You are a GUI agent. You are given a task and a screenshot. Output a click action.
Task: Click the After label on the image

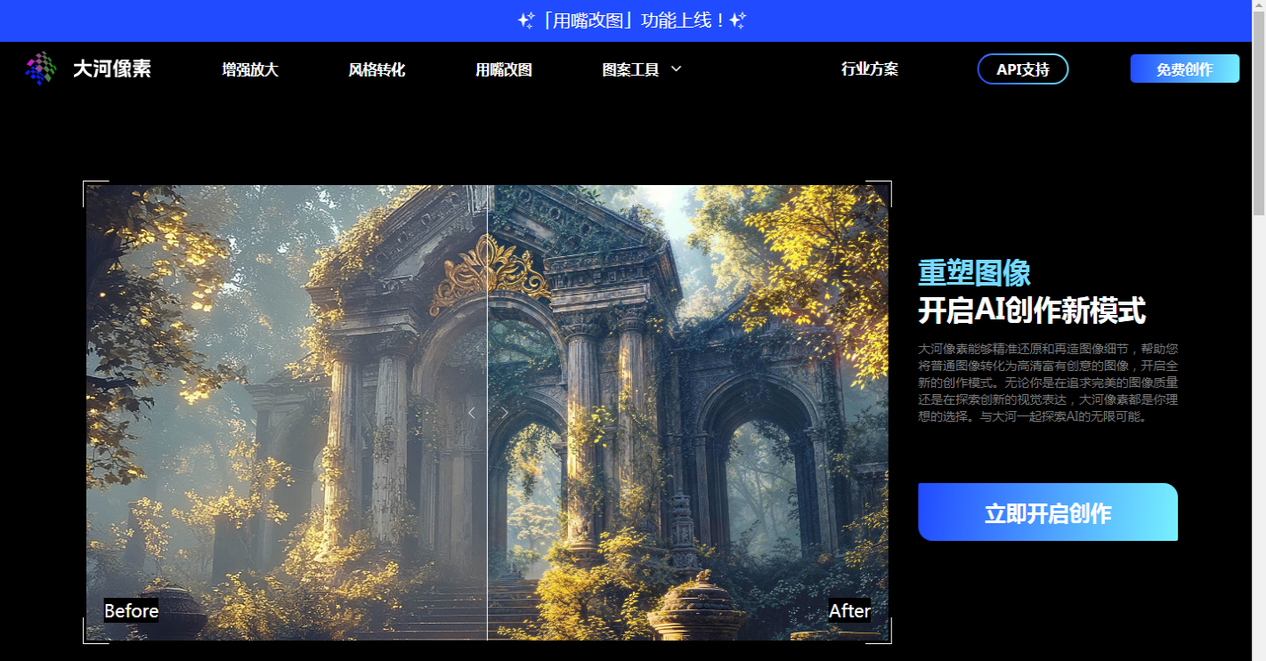tap(849, 611)
